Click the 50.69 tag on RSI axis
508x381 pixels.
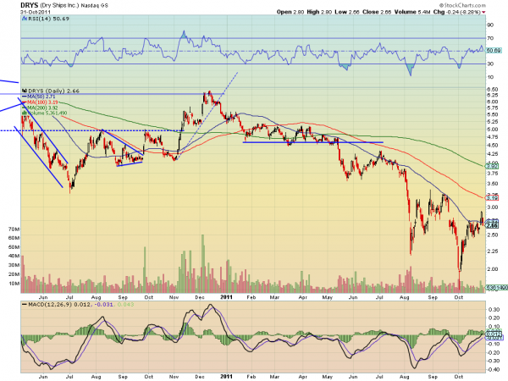point(494,51)
